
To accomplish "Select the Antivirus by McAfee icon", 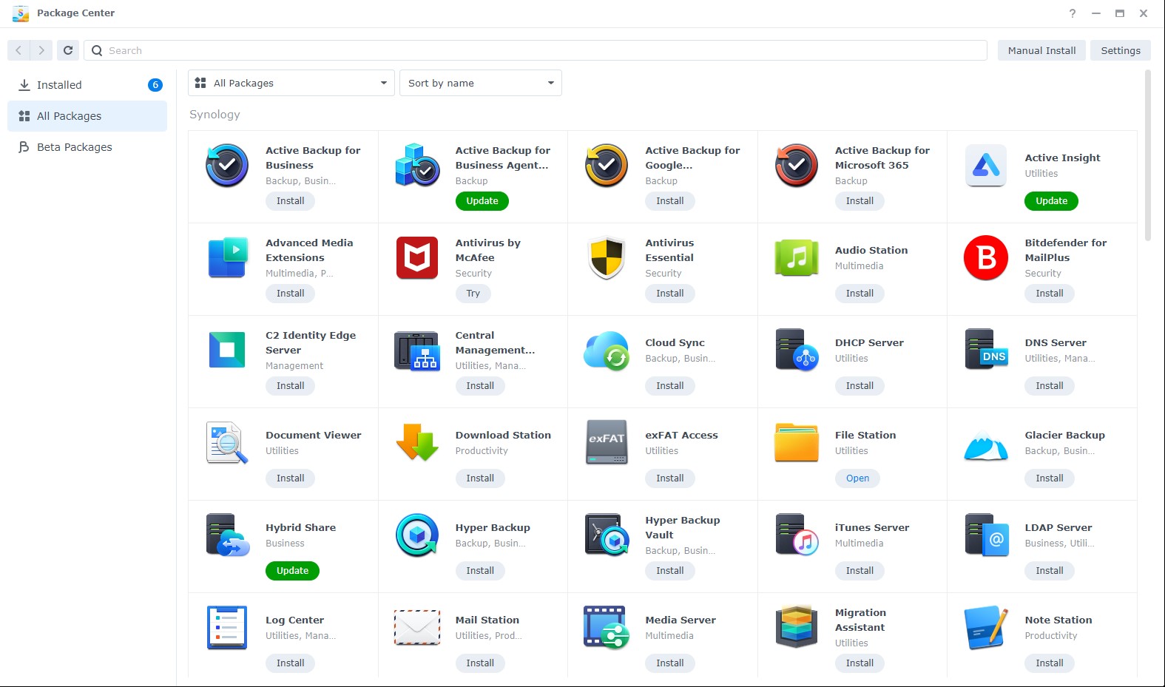I will [417, 257].
